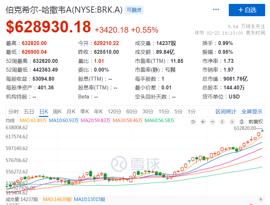Click the 均线 label

click(10, 120)
